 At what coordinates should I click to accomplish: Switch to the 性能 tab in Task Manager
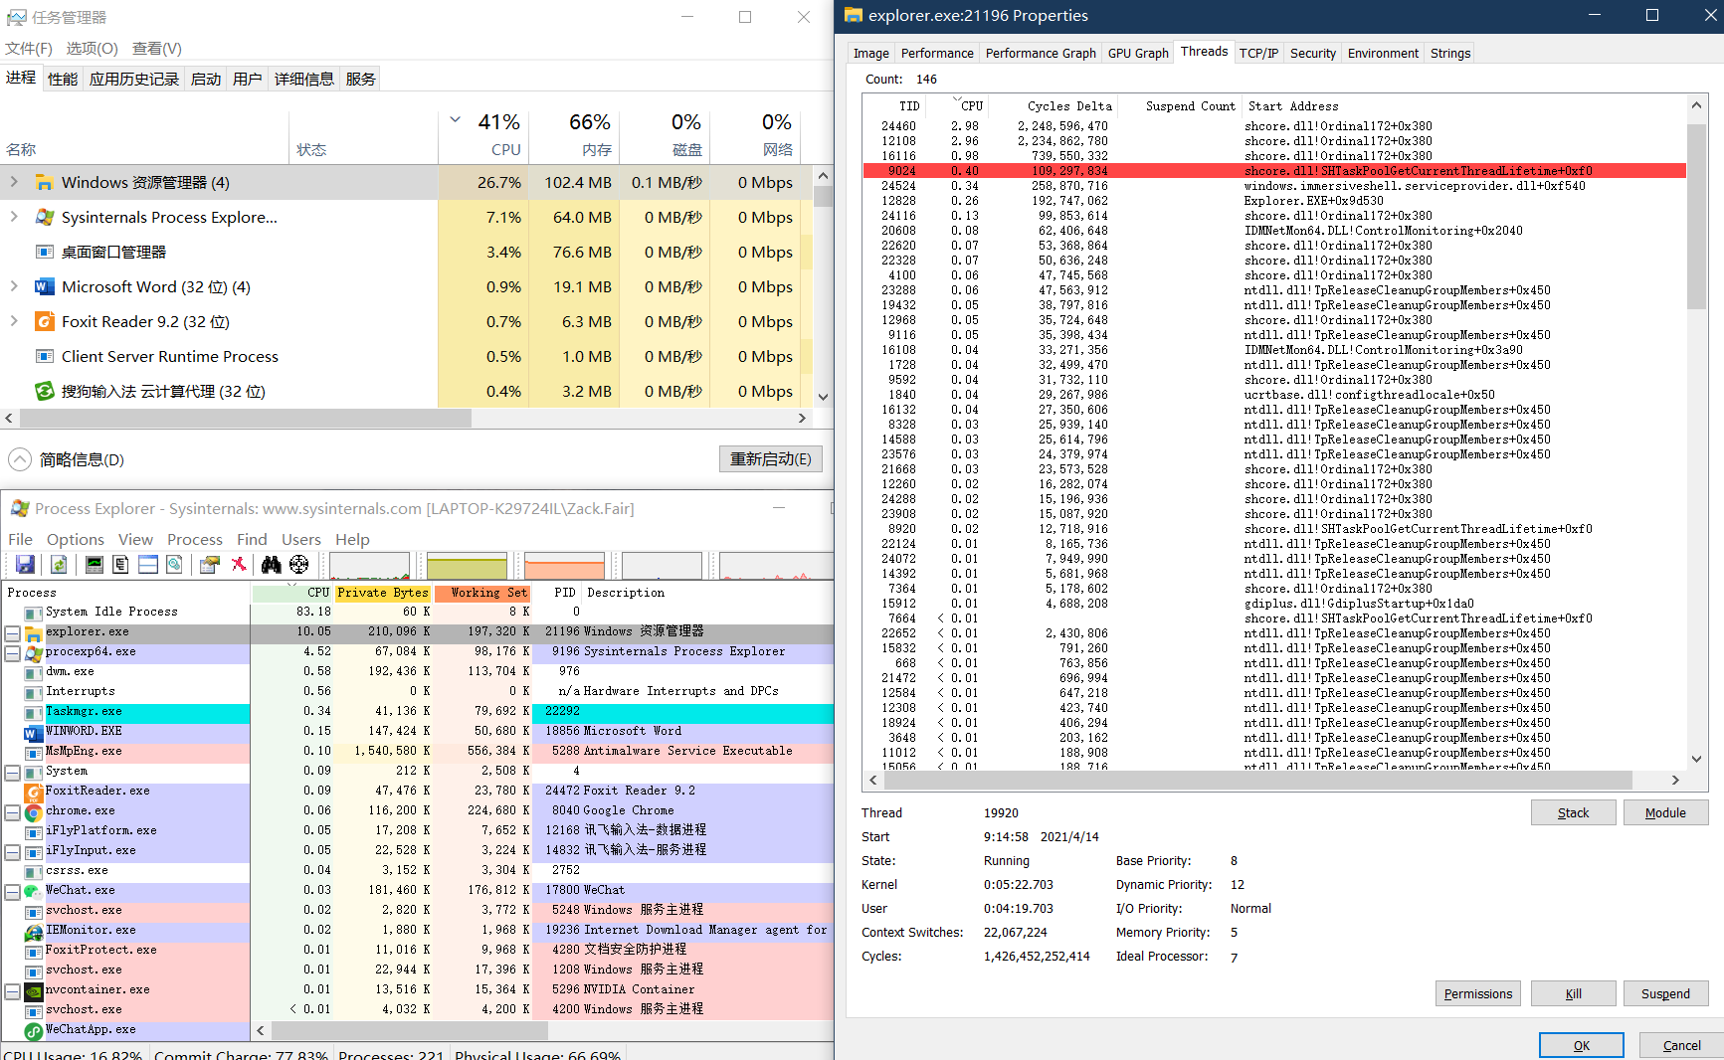point(63,79)
